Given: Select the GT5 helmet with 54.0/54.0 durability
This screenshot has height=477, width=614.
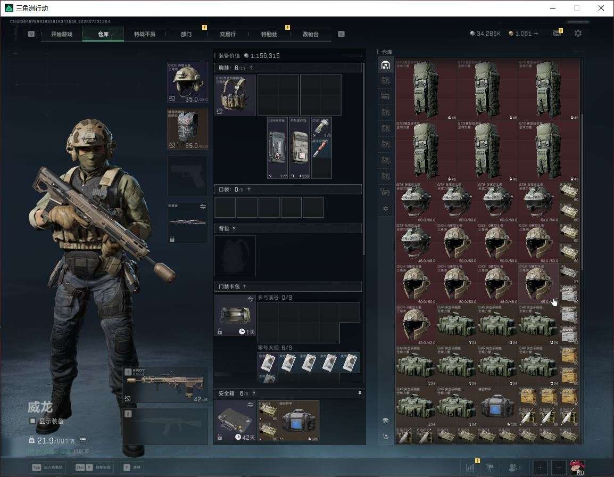Looking at the screenshot, I should click(538, 202).
